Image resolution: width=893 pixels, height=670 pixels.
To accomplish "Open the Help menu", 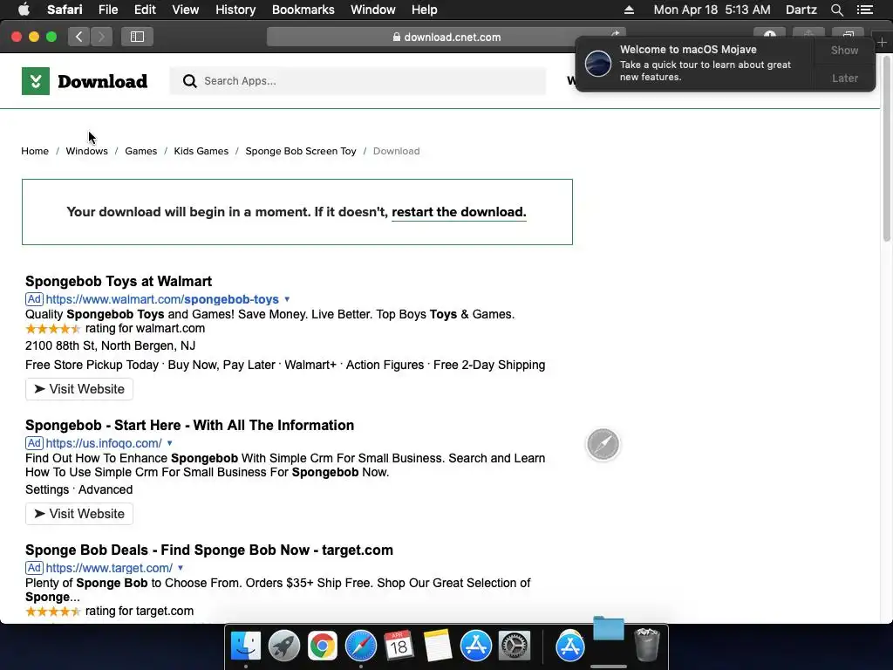I will click(x=425, y=10).
